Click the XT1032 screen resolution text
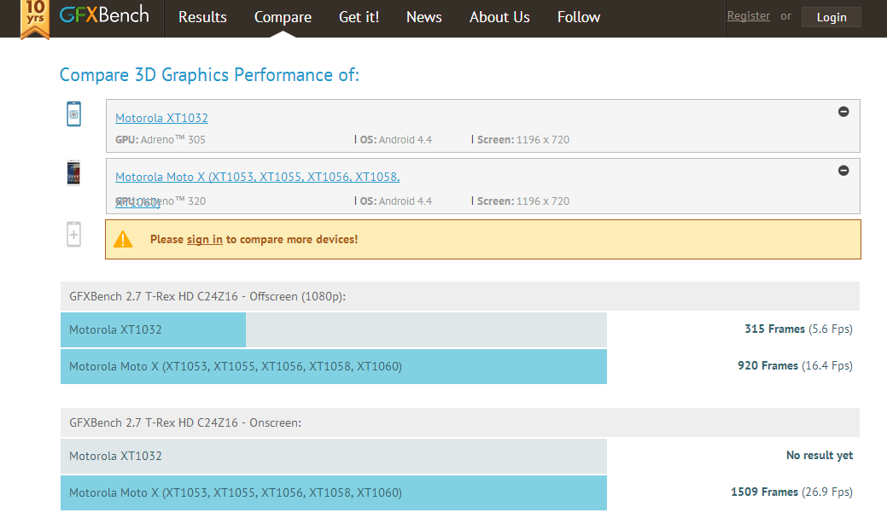Screen dimensions: 887x530 click(523, 140)
